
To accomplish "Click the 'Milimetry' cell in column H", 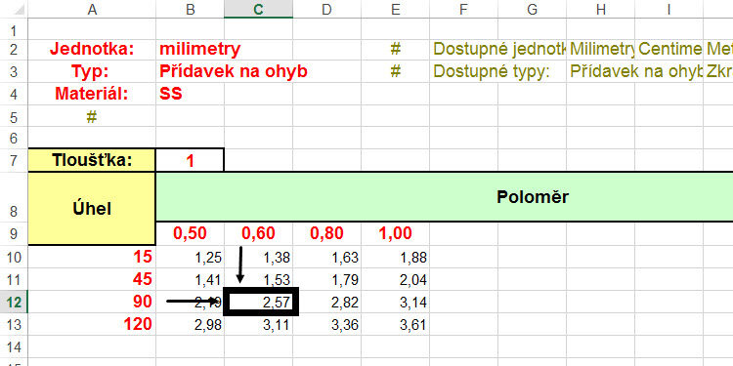I will click(601, 49).
